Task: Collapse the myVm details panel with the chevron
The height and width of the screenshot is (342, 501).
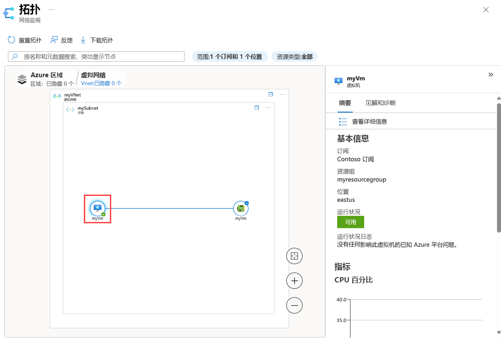Action: [491, 75]
